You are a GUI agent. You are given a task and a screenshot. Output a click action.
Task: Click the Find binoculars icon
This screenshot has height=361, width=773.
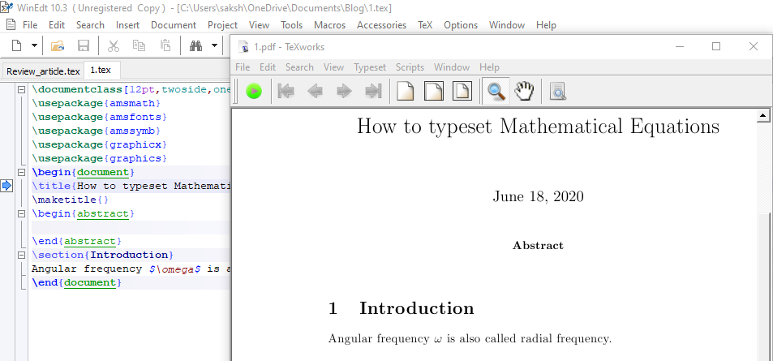coord(196,46)
